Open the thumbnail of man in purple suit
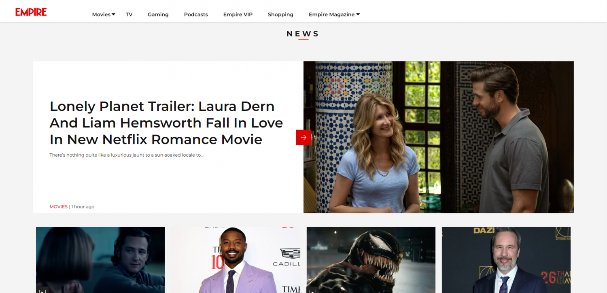Screen dimensions: 607x293 (236, 260)
